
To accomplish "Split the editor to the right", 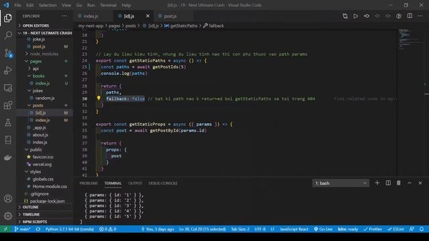I will [x=410, y=16].
